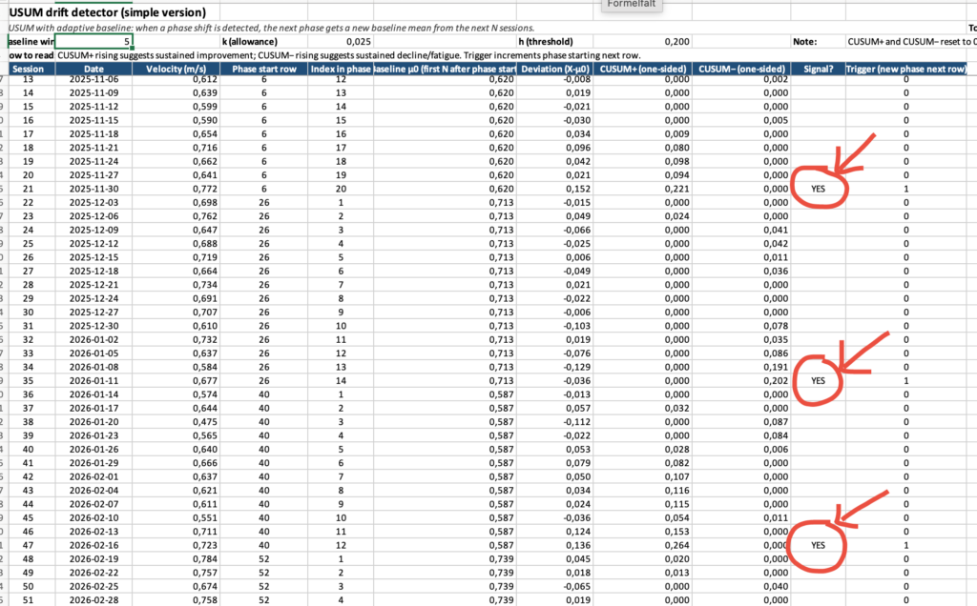Select velocity cell 0,772 of session 21

pos(205,189)
